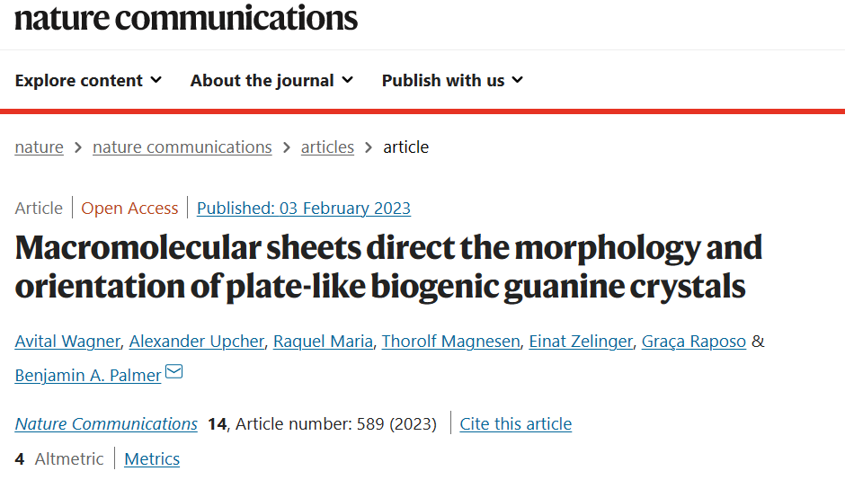
Task: Open the Publish with us menu
Action: tap(453, 80)
